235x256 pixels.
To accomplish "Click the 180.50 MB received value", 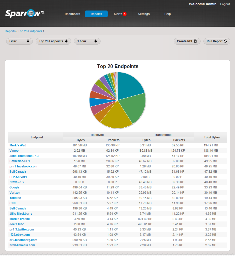I will coord(79,156).
